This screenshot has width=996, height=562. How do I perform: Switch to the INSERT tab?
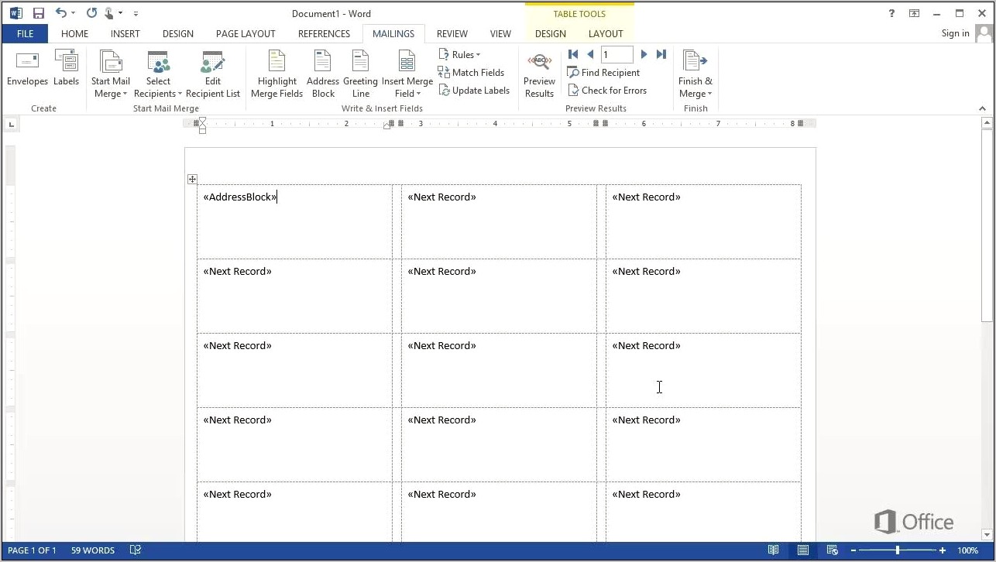click(x=125, y=33)
